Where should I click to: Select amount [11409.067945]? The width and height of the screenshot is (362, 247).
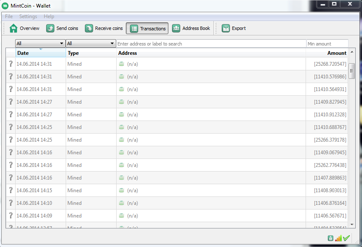point(330,153)
